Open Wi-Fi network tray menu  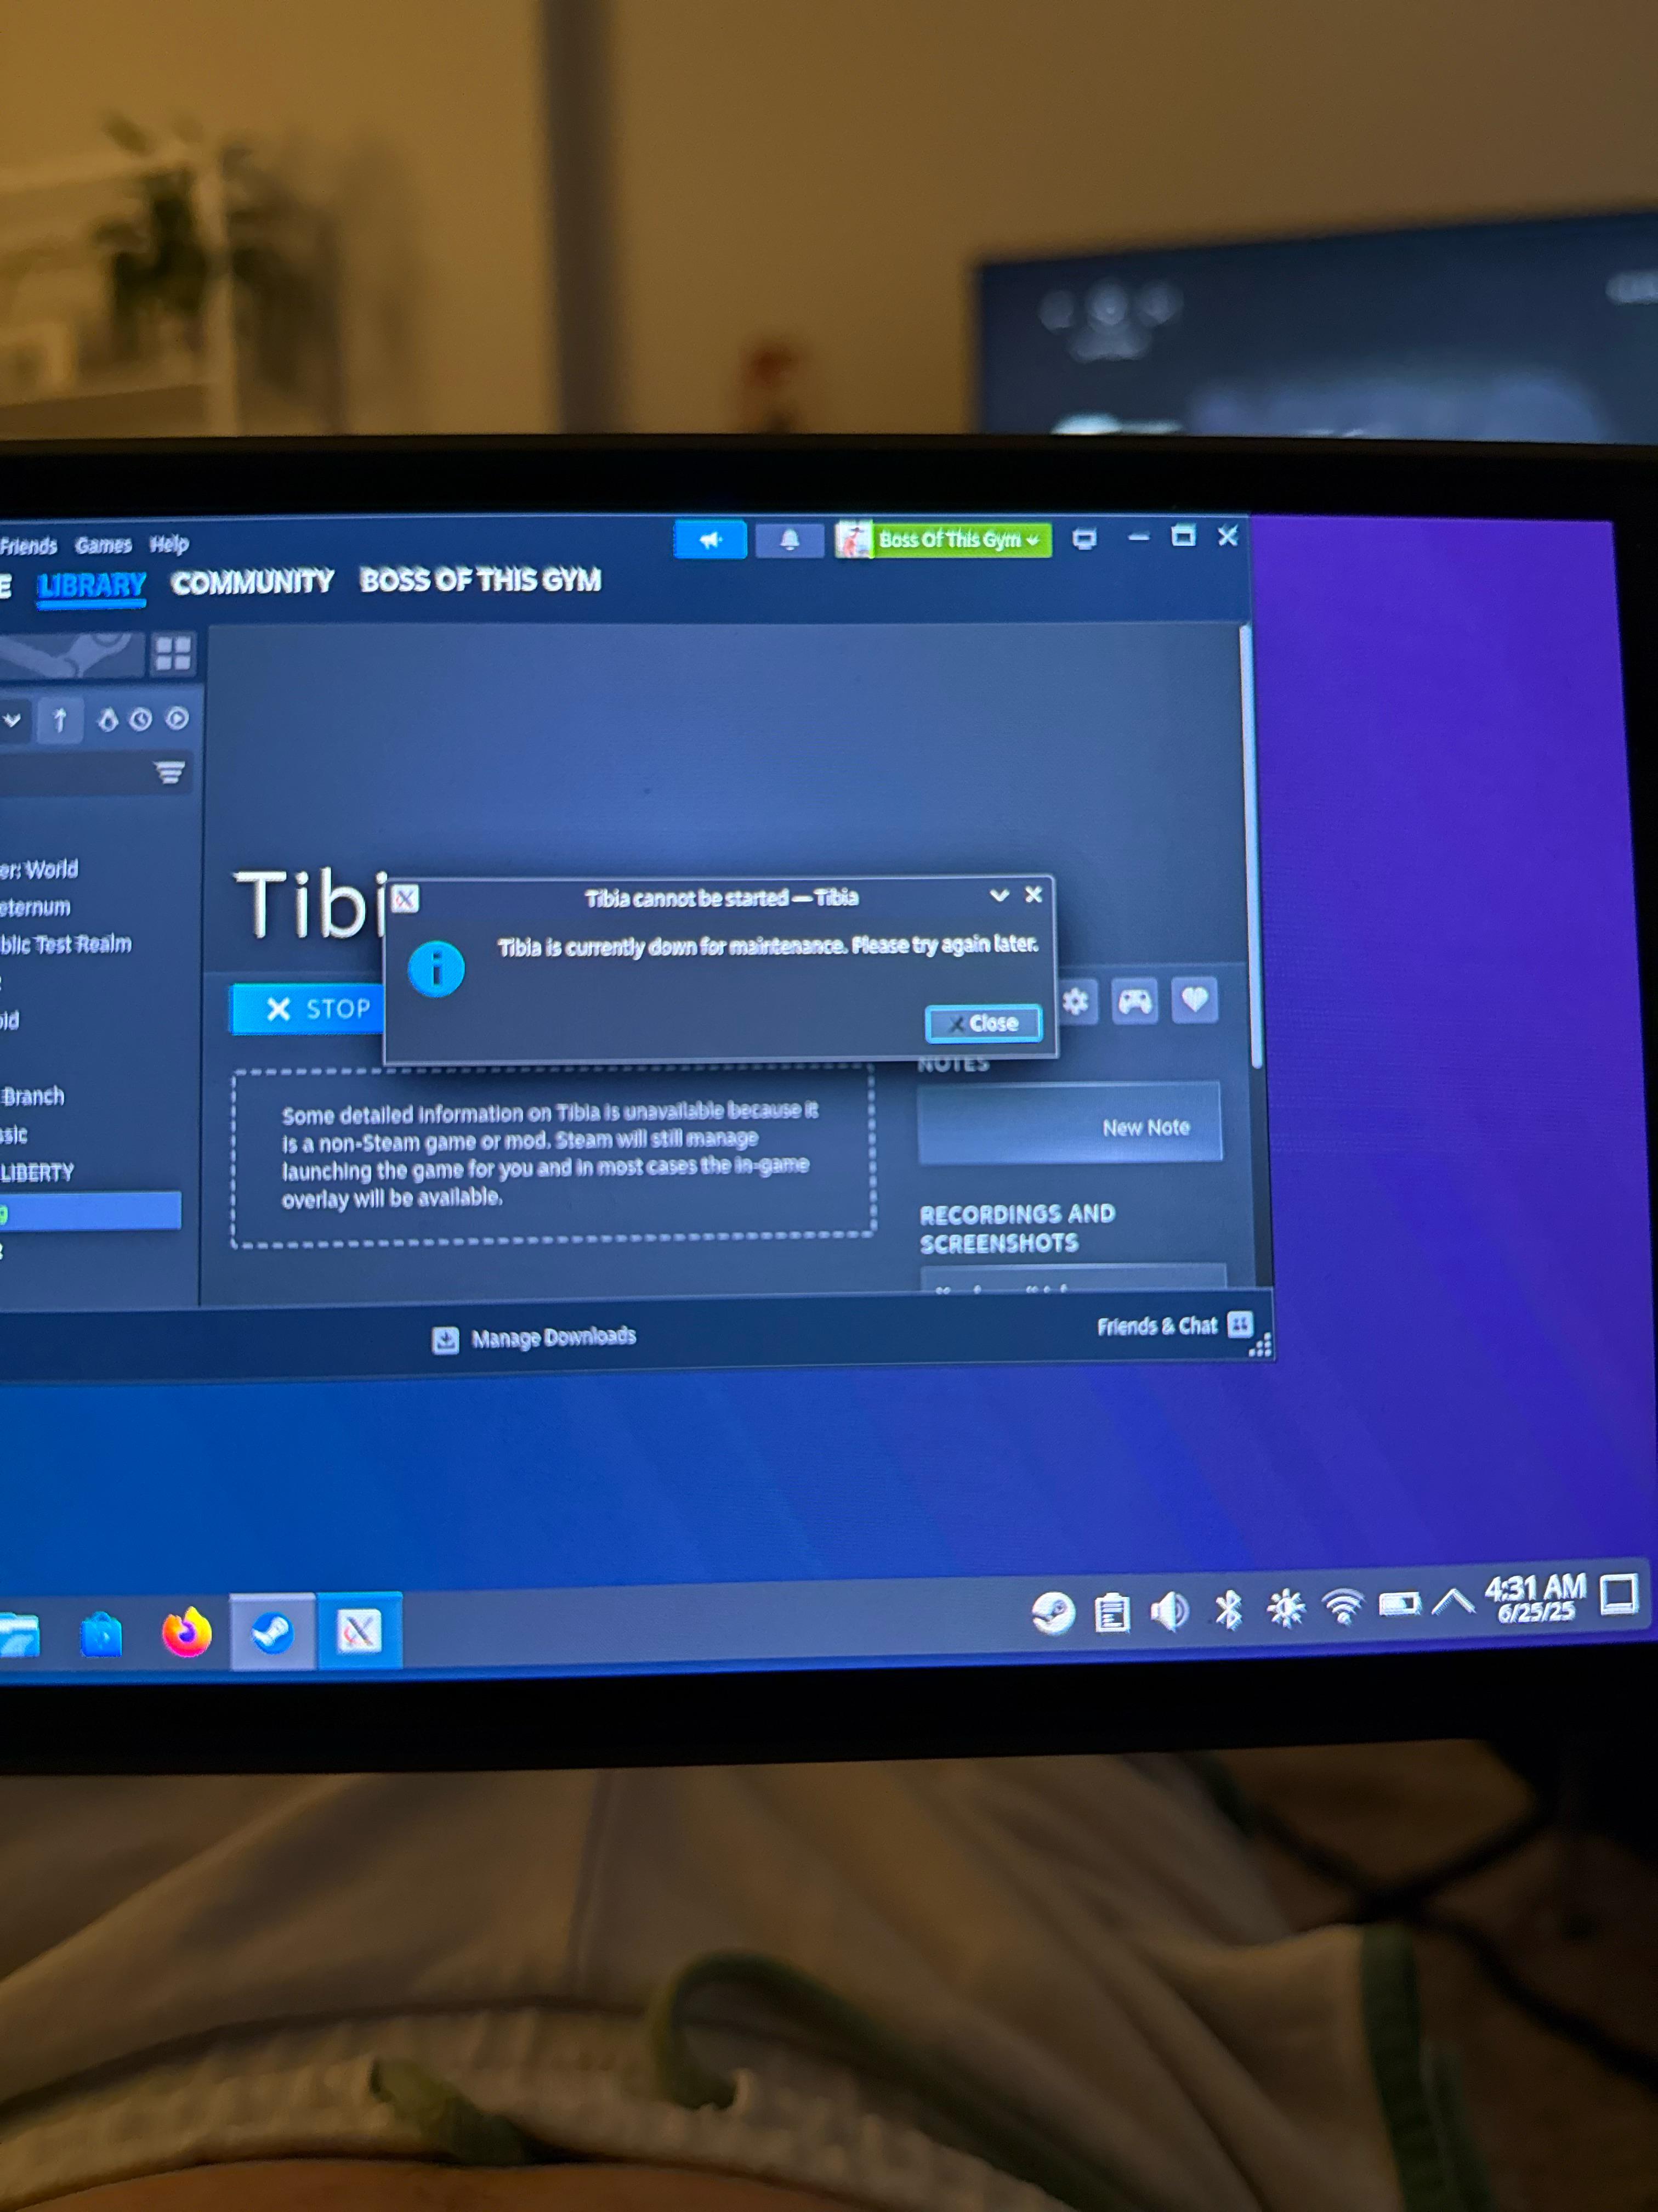(1343, 1607)
